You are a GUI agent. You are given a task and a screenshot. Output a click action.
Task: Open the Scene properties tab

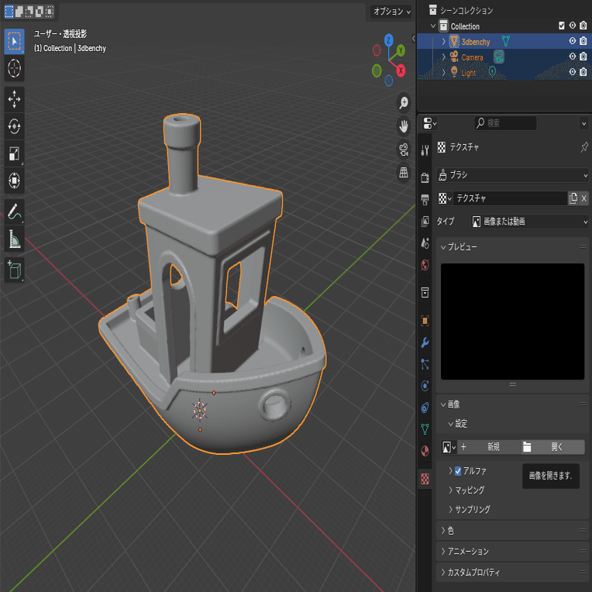tap(425, 243)
